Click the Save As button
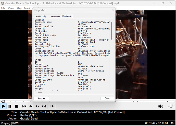 tap(41, 98)
